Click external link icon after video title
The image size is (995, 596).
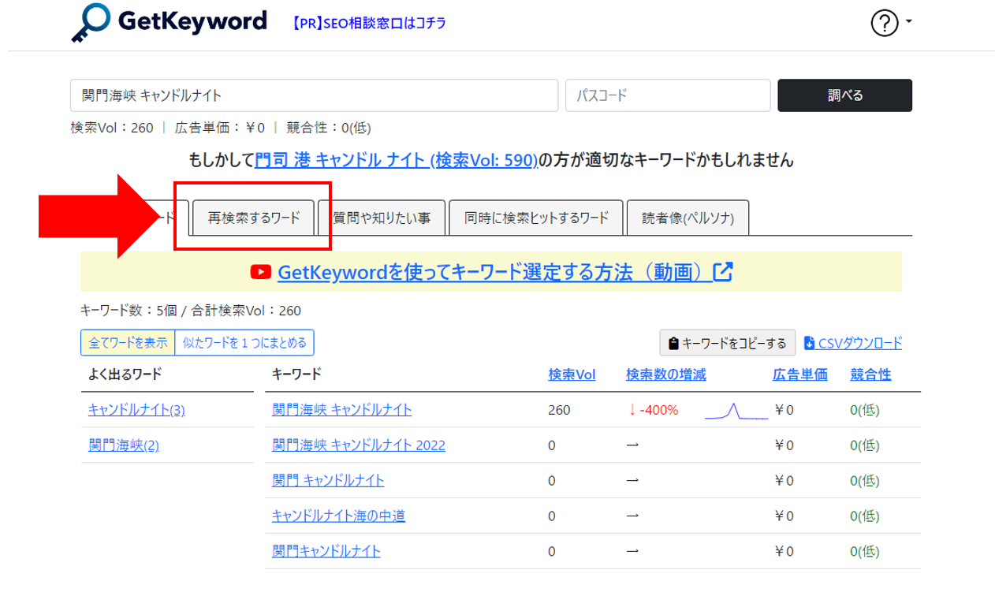click(723, 272)
